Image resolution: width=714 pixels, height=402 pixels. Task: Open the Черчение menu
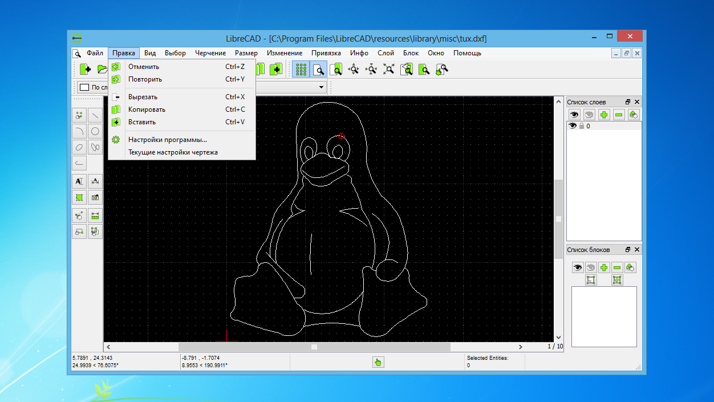[x=210, y=53]
